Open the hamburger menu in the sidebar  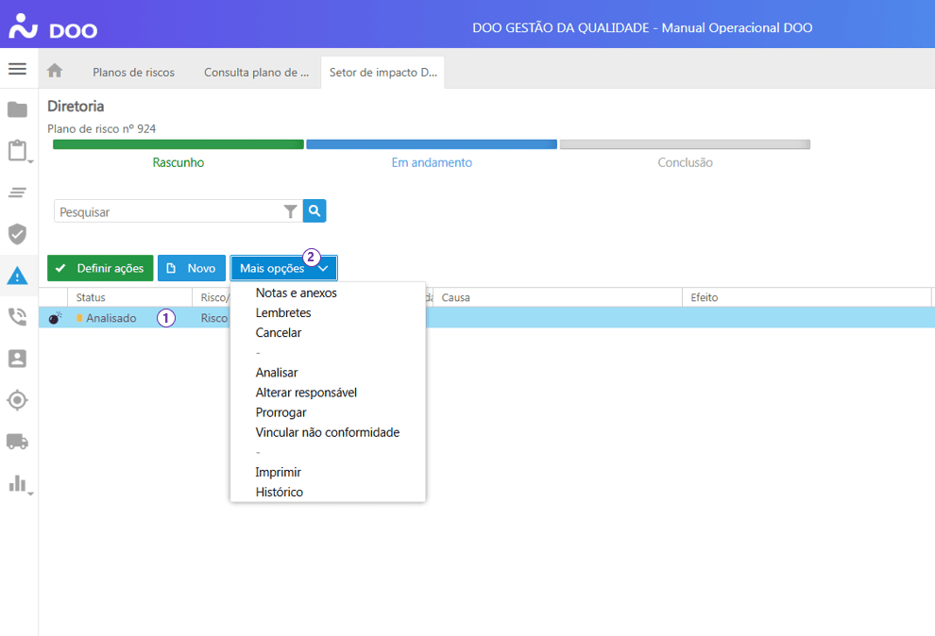click(17, 69)
